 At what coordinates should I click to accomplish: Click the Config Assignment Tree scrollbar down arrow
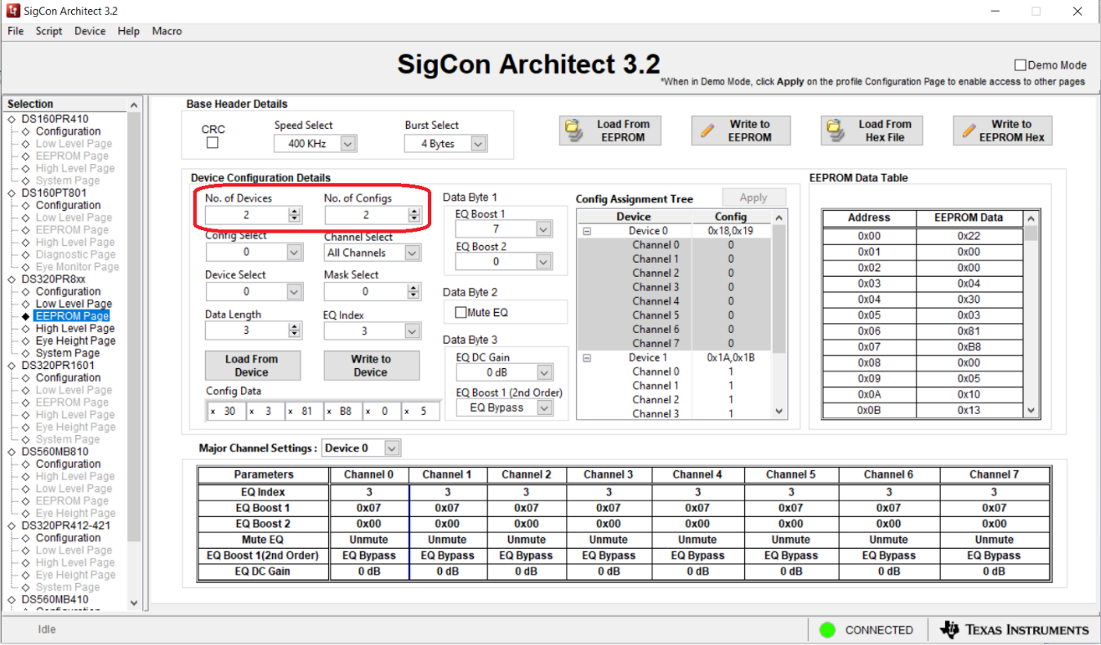778,411
